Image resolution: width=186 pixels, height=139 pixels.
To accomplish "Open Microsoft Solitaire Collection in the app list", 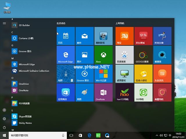I will (x=34, y=71).
